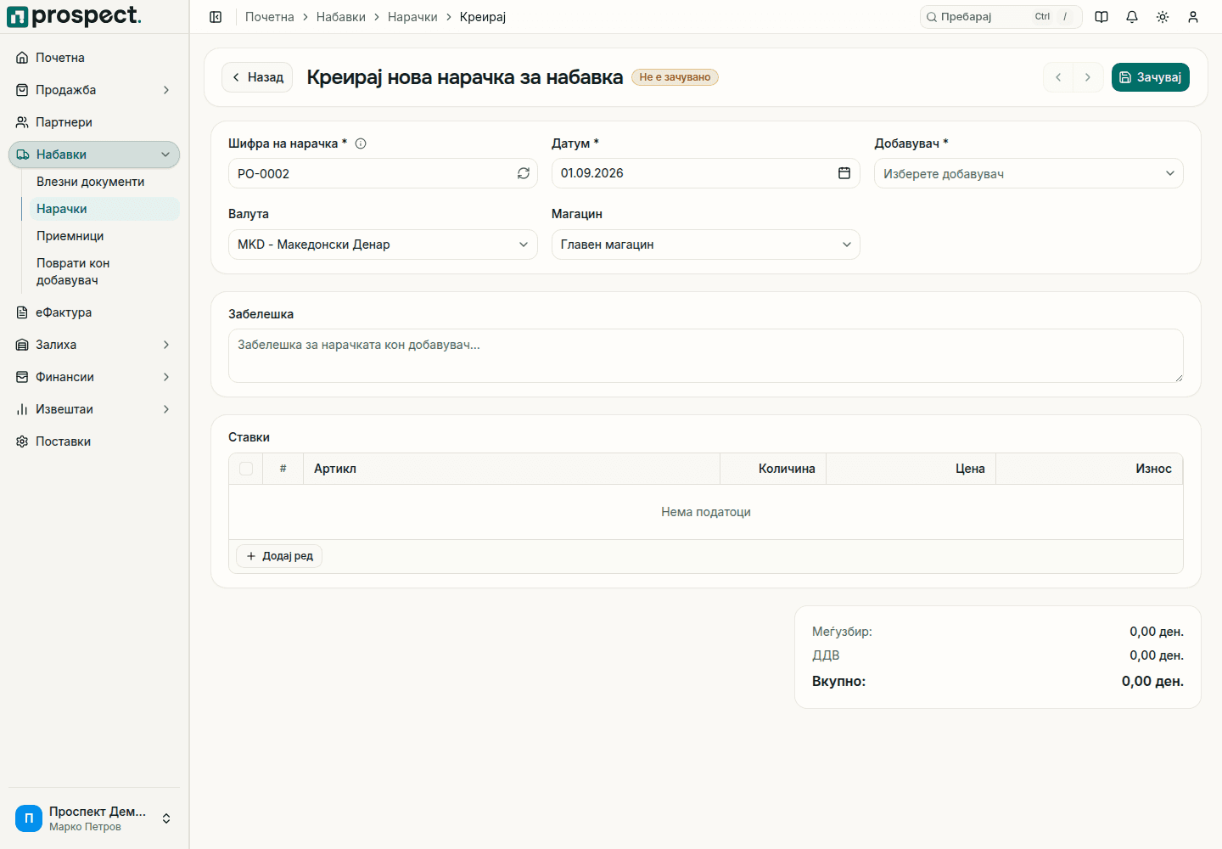This screenshot has height=849, width=1222.
Task: Expand the Залиха menu
Action: [94, 345]
